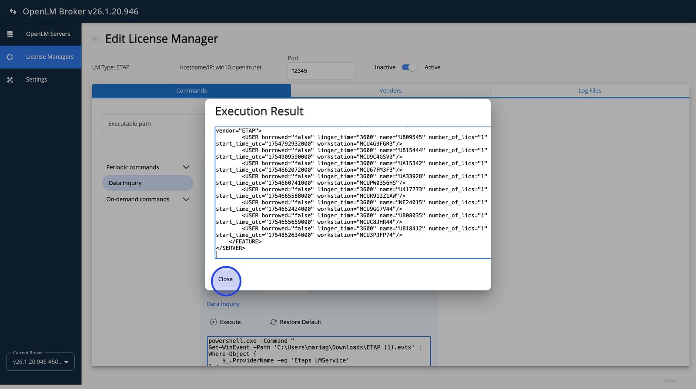This screenshot has width=696, height=389.
Task: Switch to the Log Files tab
Action: tap(590, 91)
